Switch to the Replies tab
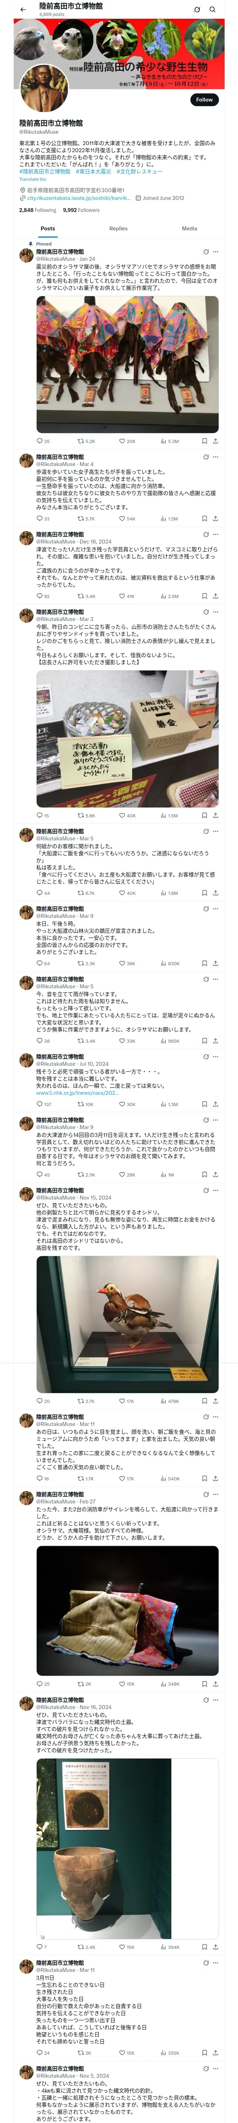238x2123 pixels. pos(118,228)
